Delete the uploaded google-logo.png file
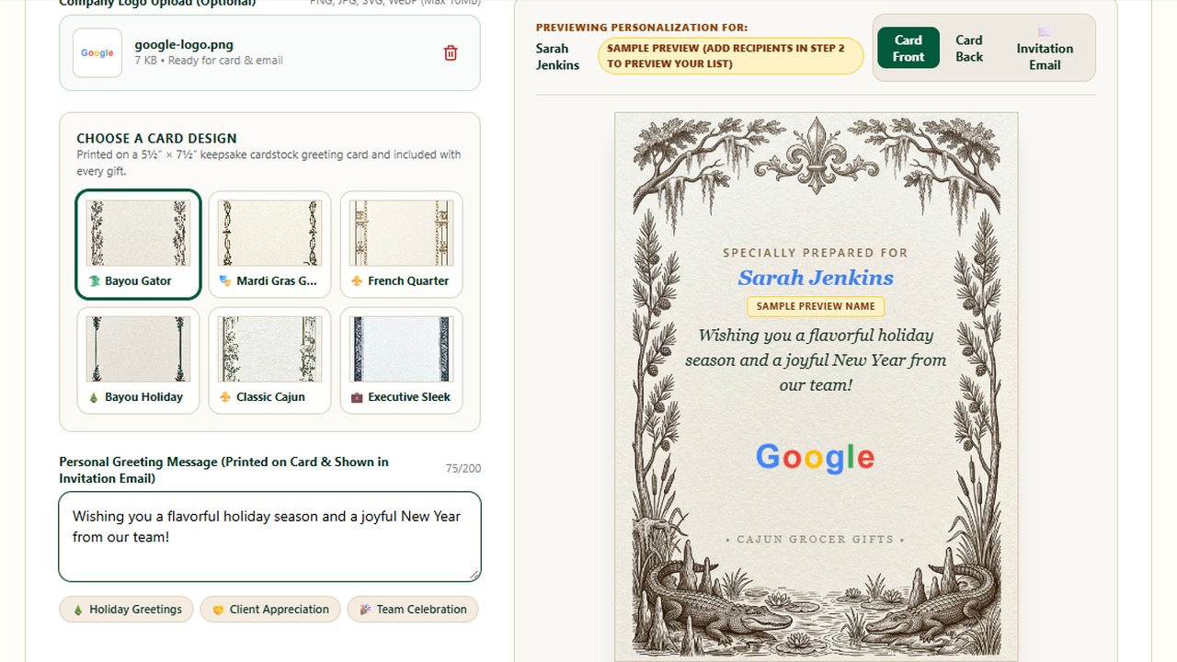This screenshot has height=662, width=1177. (451, 53)
